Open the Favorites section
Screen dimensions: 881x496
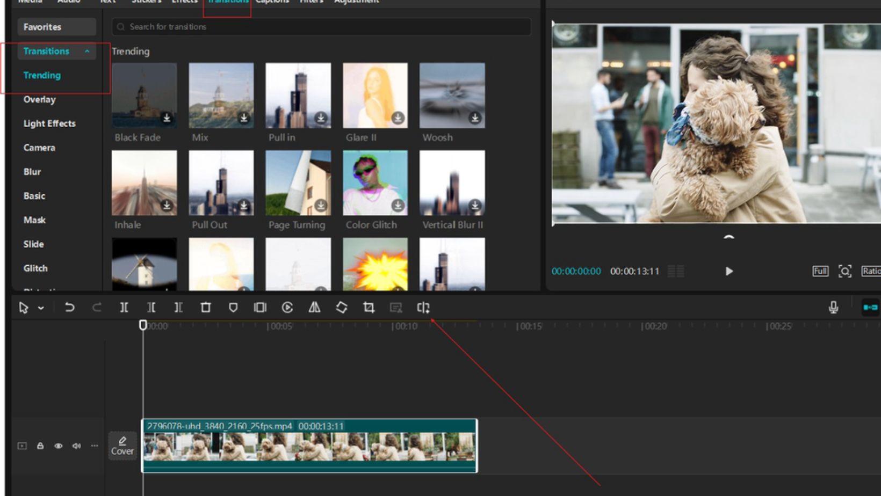point(56,27)
